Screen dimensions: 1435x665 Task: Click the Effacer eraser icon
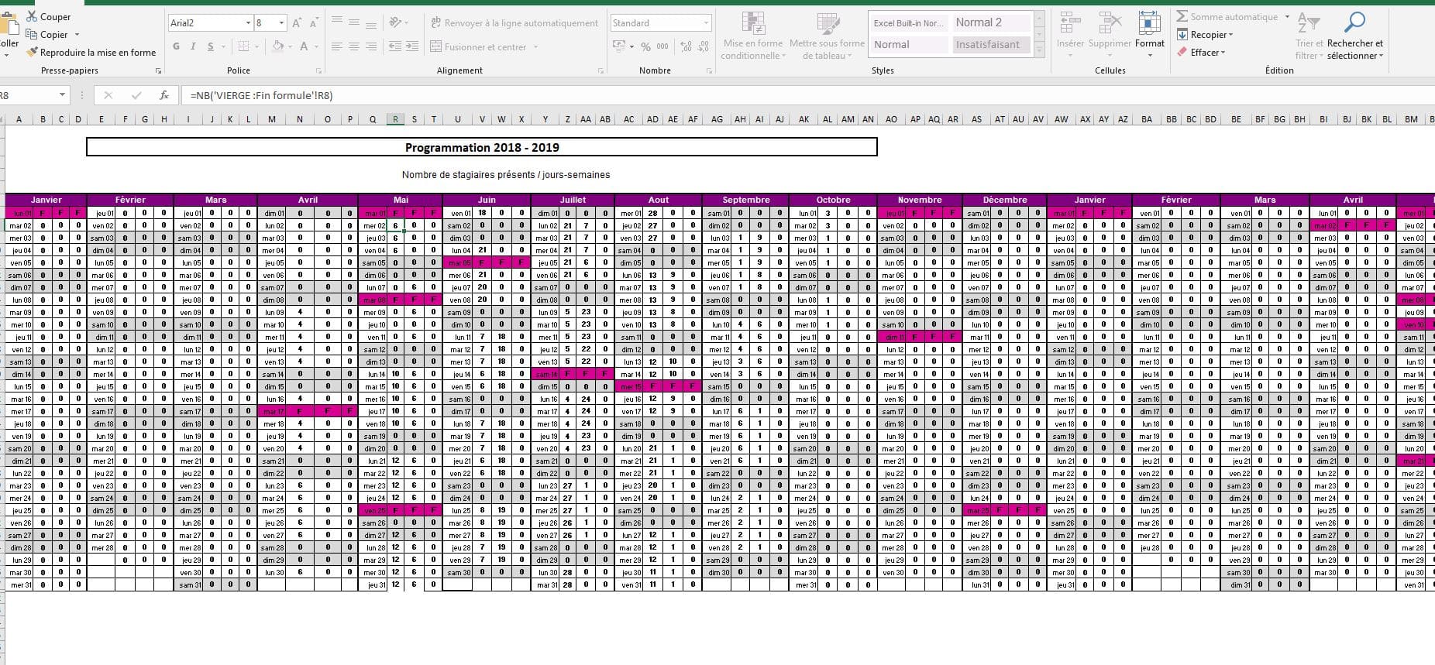(1182, 53)
